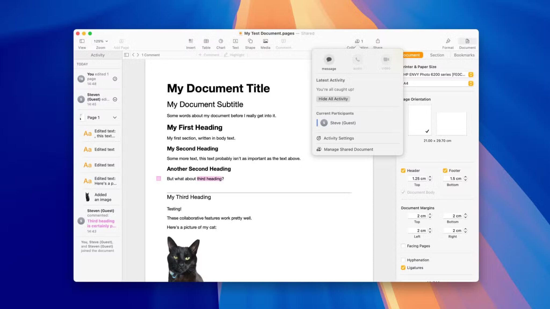Screen dimensions: 550x309
Task: Toggle the comments pane sidebar icon
Action: 126,55
